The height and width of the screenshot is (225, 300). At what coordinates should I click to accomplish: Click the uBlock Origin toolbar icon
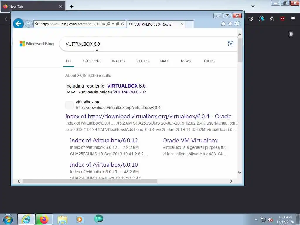282,18
